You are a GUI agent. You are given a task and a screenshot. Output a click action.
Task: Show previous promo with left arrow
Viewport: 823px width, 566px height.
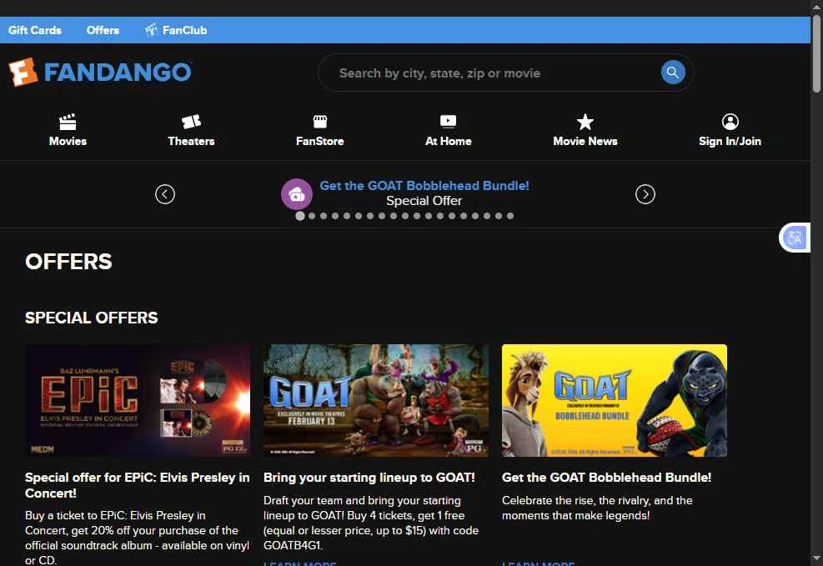(165, 194)
